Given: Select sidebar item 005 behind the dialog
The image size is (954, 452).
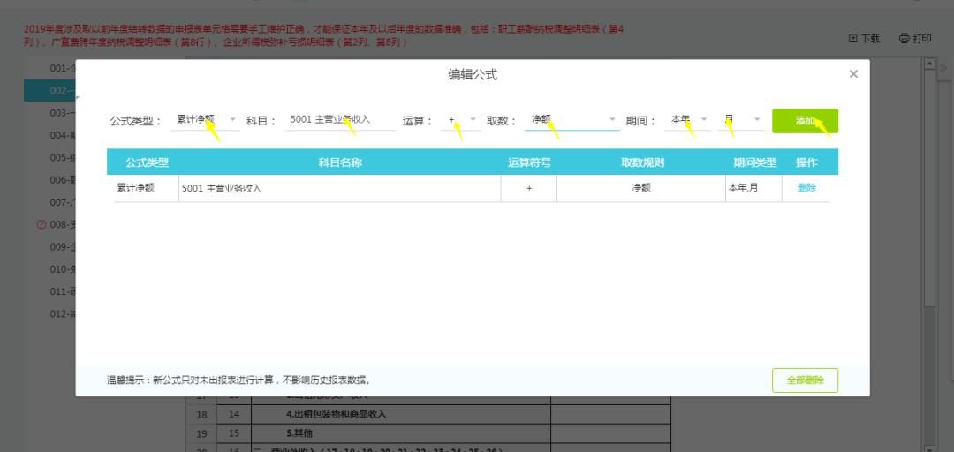Looking at the screenshot, I should [50, 157].
